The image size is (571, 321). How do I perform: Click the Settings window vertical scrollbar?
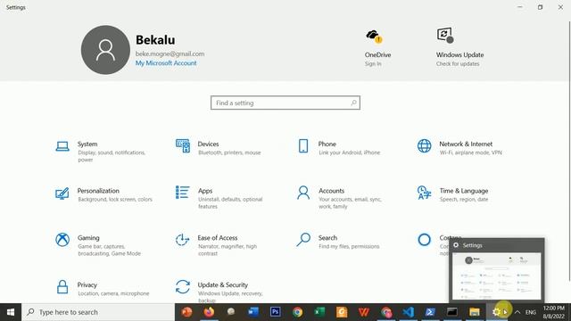coord(569,151)
